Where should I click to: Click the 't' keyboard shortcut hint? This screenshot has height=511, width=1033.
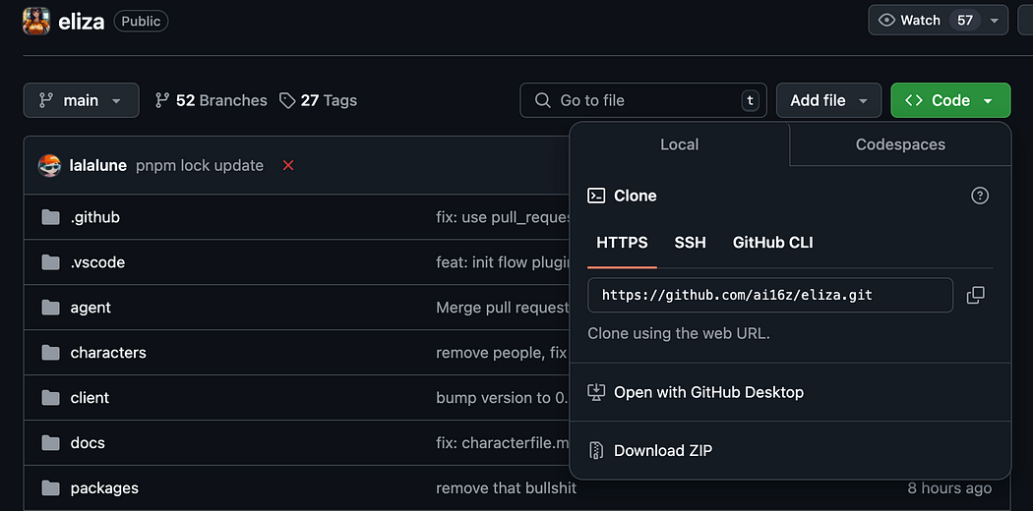749,100
